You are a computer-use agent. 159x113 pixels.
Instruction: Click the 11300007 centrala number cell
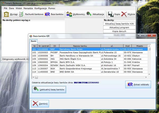(x=44, y=69)
